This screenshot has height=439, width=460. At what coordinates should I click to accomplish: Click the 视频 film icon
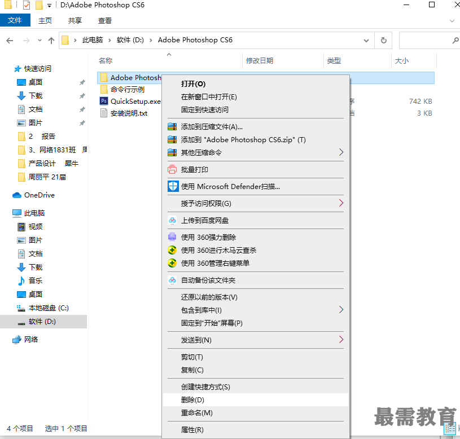21,227
